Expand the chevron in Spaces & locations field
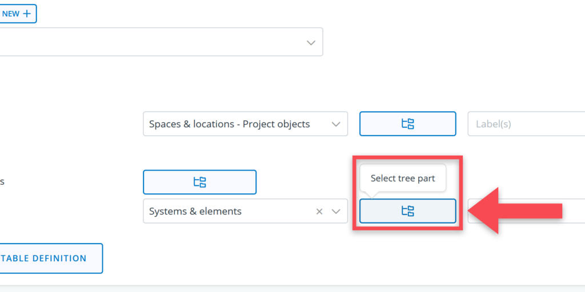585x292 pixels. 336,124
